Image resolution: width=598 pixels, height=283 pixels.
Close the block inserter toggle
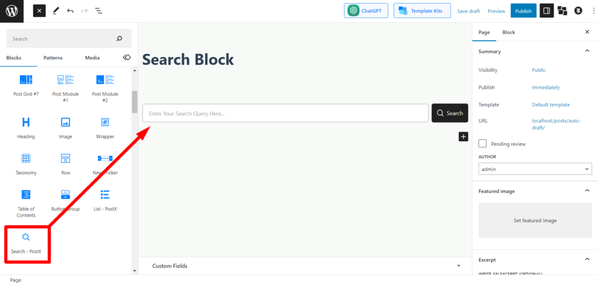(39, 11)
